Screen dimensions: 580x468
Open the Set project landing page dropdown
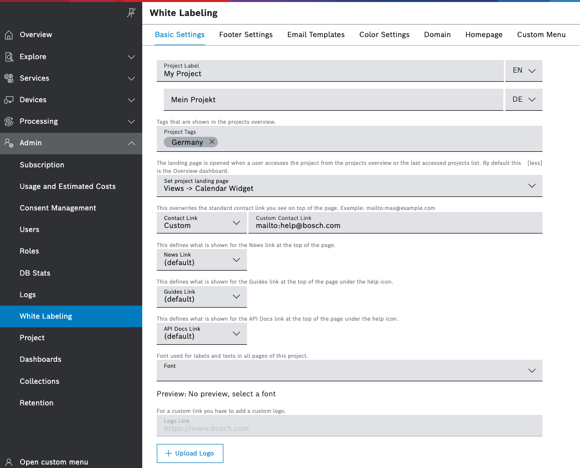click(x=349, y=185)
